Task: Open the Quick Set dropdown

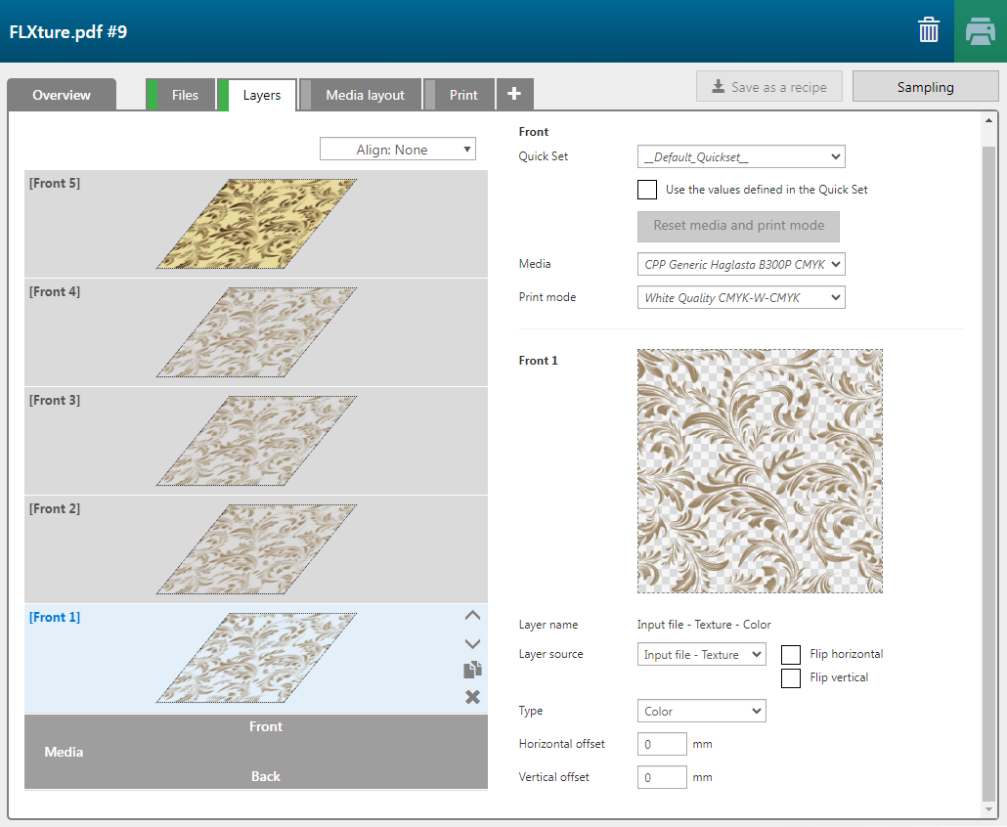Action: click(x=740, y=156)
